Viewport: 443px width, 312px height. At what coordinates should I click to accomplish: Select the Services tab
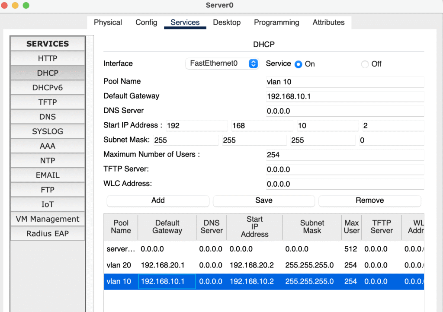(x=185, y=22)
